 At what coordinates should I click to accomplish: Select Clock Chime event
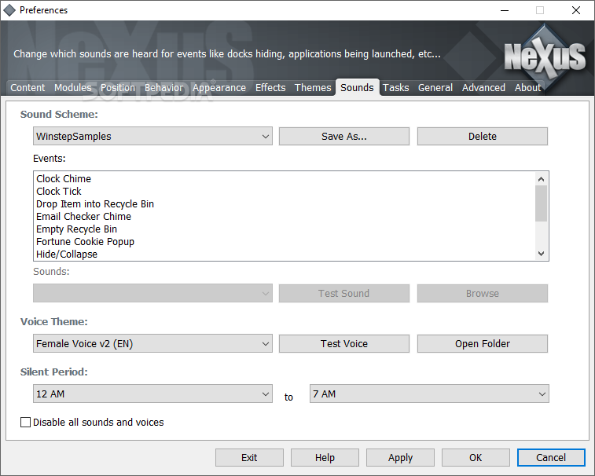click(285, 178)
